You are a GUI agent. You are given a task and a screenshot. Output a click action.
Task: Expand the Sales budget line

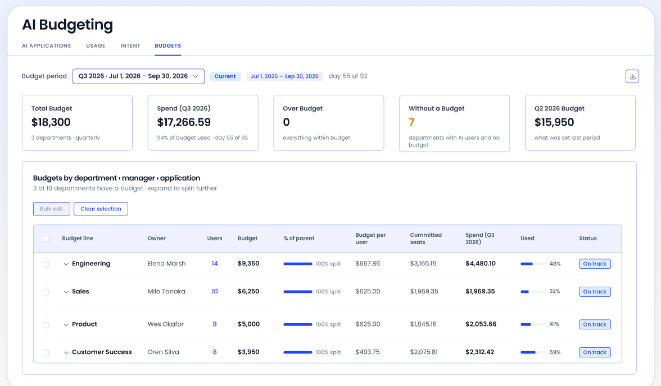66,292
